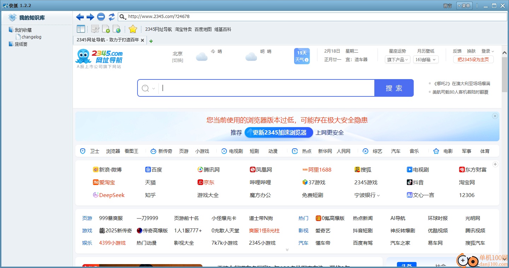The width and height of the screenshot is (509, 268).
Task: Click the blue 搜索 button
Action: pos(394,88)
